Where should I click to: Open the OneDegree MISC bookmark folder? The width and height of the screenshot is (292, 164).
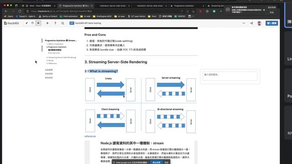(102, 16)
